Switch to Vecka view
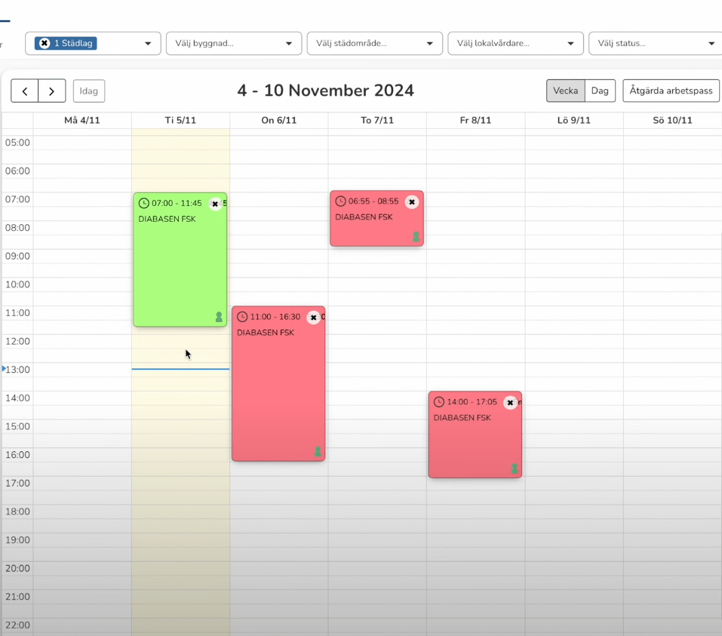Image resolution: width=722 pixels, height=636 pixels. point(565,91)
